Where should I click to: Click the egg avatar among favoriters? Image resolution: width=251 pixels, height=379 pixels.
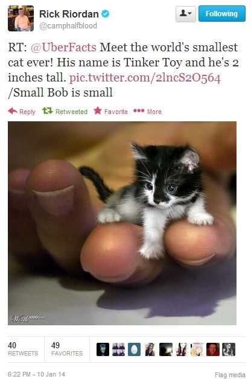coord(134,349)
